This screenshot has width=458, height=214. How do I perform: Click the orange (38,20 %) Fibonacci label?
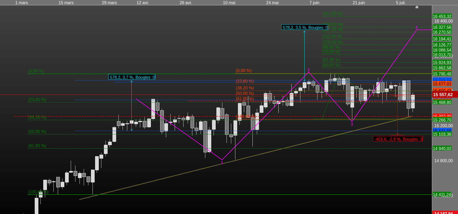245,88
